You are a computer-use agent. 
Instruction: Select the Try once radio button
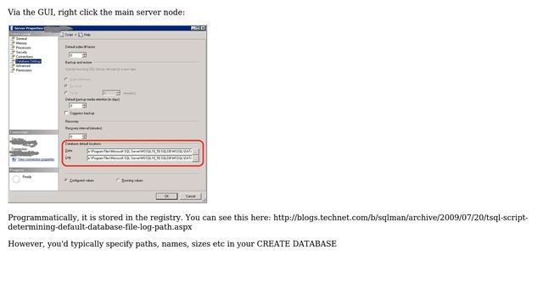66,86
